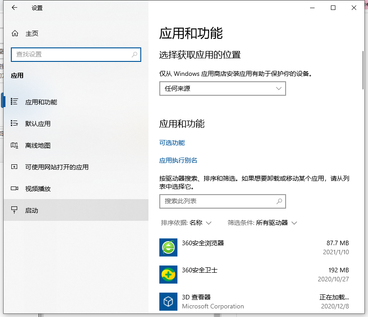Click the magnifier in 搜索此列表 box

pos(279,201)
